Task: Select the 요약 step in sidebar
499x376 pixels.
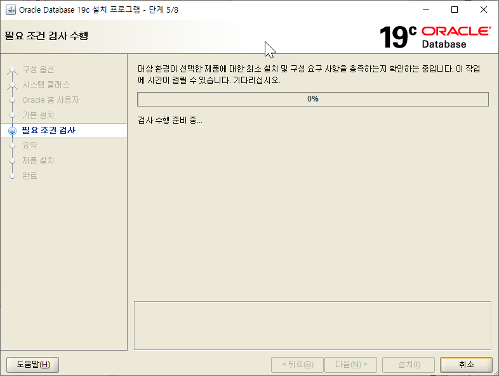Action: tap(30, 145)
